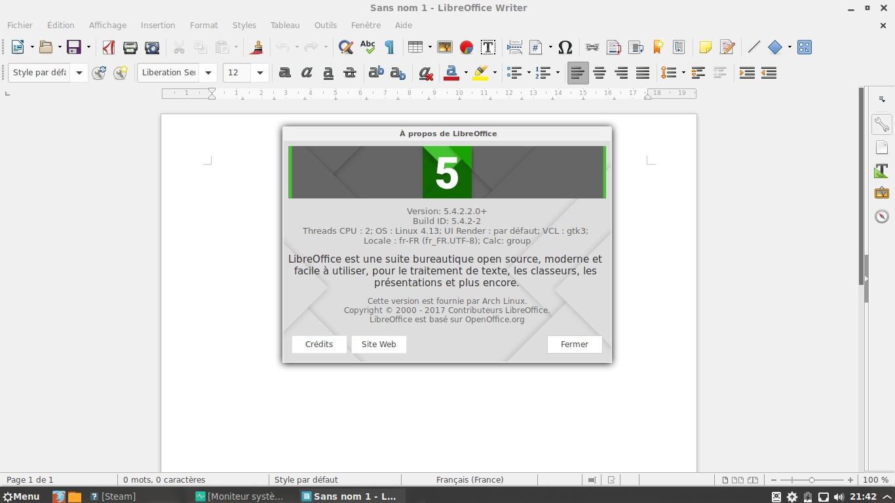The height and width of the screenshot is (503, 895).
Task: Open the Insertion menu
Action: 158,25
